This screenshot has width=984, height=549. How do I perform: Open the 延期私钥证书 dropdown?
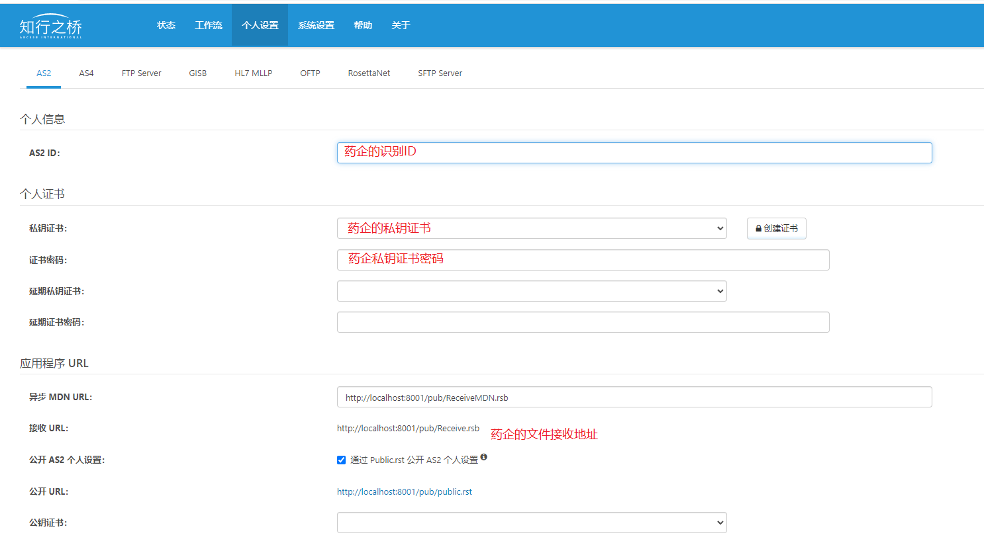[x=532, y=291]
